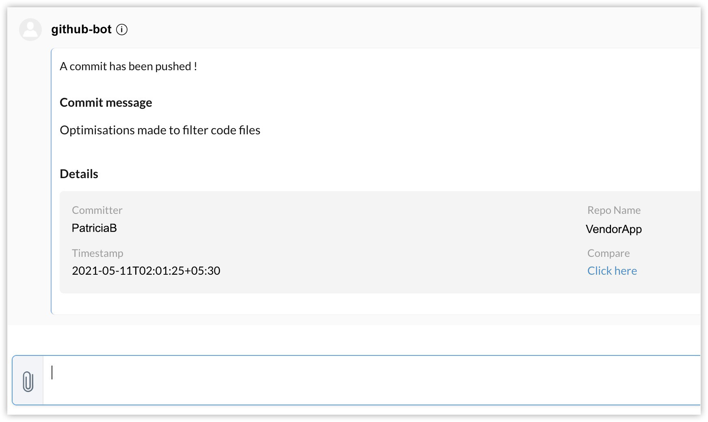The width and height of the screenshot is (708, 422).
Task: Click the Compare label
Action: click(x=608, y=253)
